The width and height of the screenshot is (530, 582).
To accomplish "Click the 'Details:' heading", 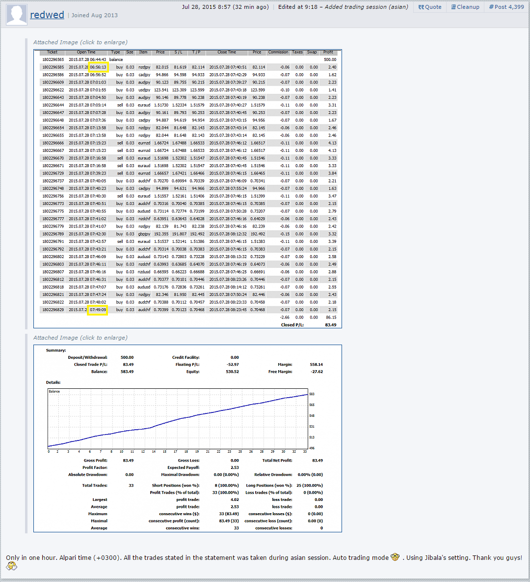I will click(x=53, y=382).
